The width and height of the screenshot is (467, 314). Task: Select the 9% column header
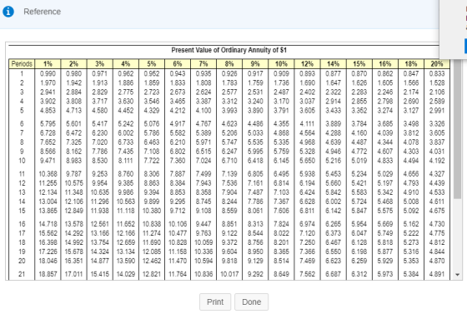pos(255,64)
